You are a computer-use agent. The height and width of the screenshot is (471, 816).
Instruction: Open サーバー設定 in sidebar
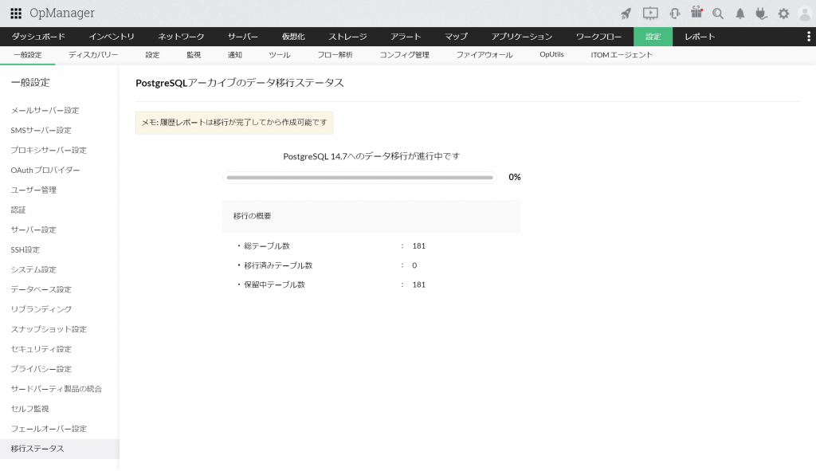[33, 230]
